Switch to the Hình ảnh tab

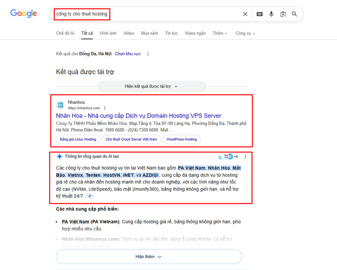[x=108, y=33]
